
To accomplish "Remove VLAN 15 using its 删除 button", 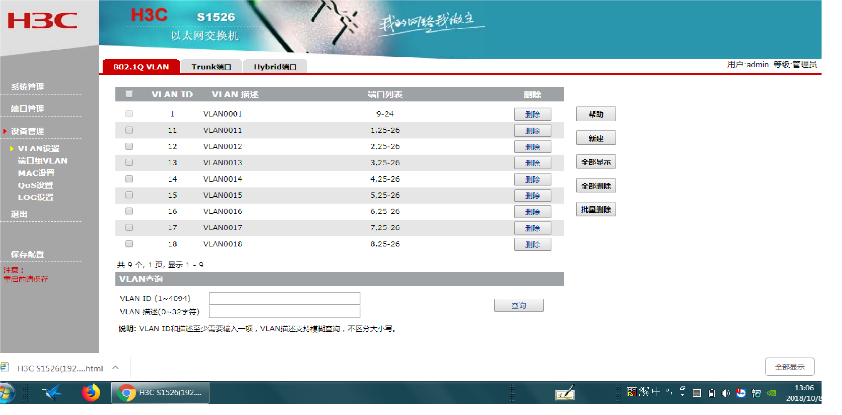I will pos(533,196).
